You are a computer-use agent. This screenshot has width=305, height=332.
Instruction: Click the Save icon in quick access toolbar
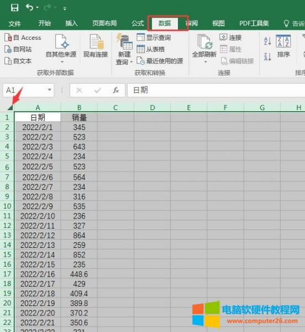pyautogui.click(x=14, y=8)
